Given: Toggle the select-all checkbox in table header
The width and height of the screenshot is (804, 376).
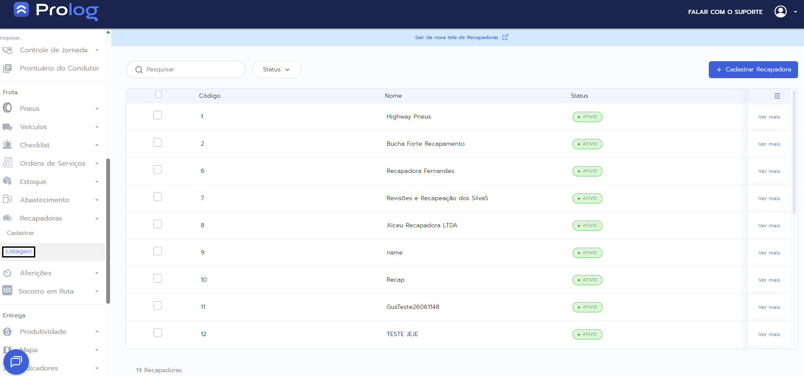Looking at the screenshot, I should (159, 94).
